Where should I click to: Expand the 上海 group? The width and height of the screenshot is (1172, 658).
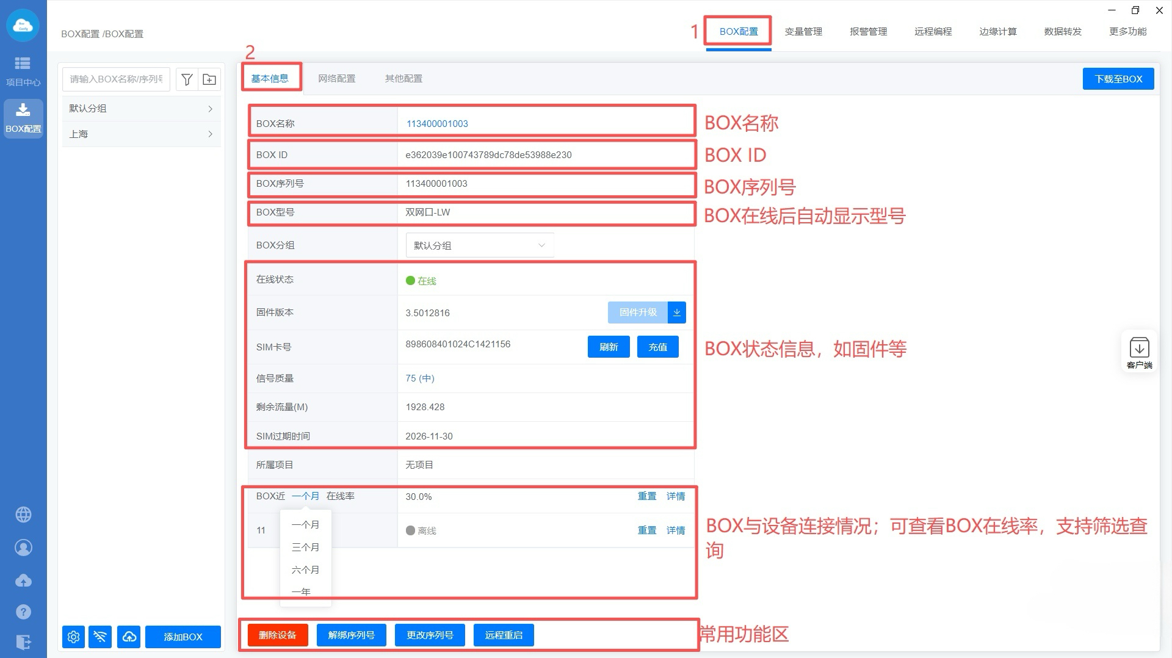141,134
